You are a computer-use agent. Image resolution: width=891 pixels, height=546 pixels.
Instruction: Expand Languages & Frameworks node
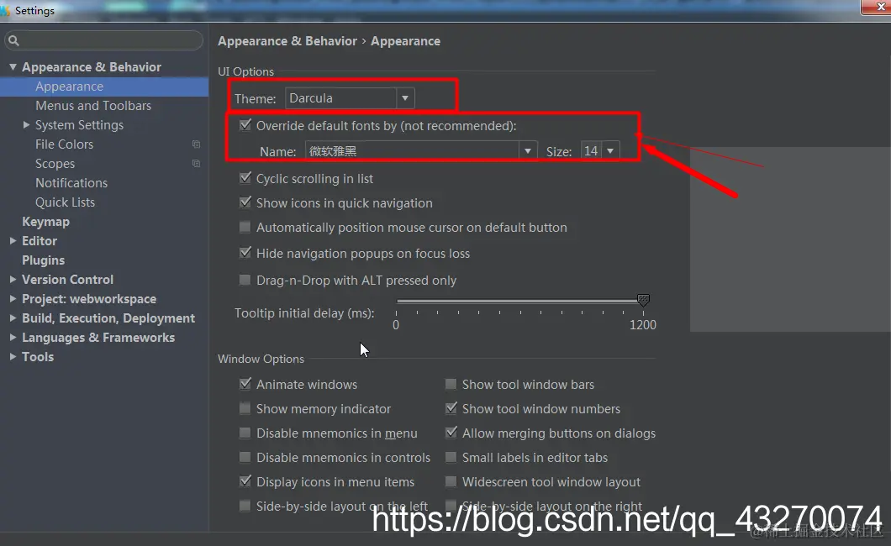coord(13,337)
